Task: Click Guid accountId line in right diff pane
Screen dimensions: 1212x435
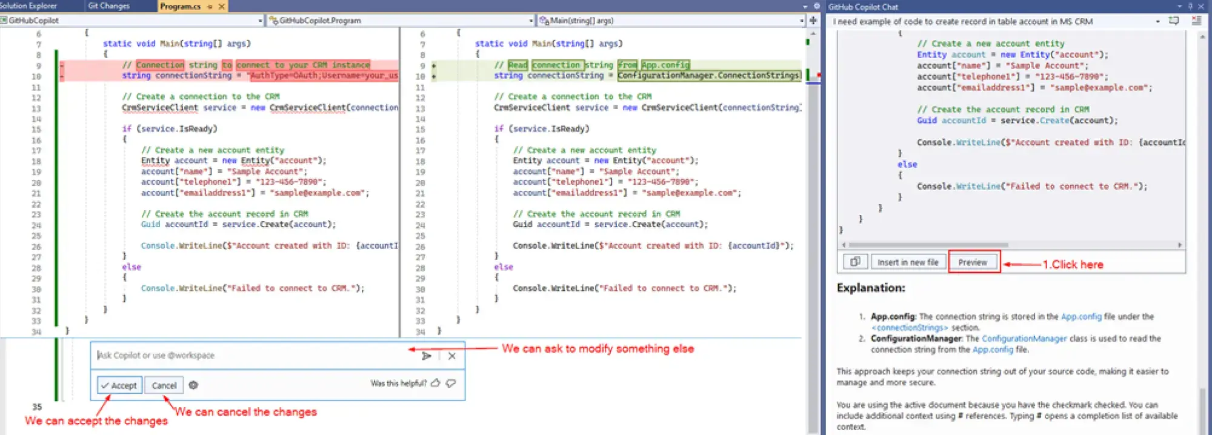Action: pos(610,224)
